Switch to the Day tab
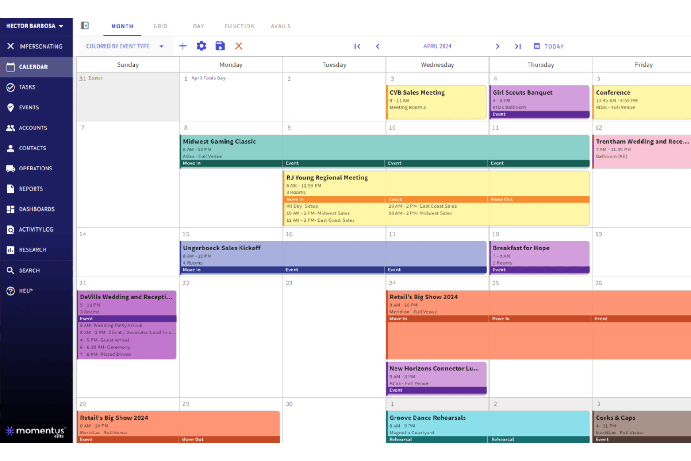The image size is (691, 461). (198, 26)
